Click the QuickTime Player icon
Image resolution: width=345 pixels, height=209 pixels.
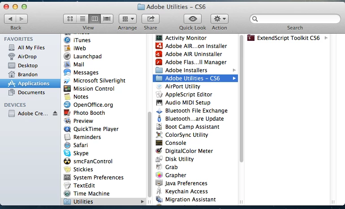[x=67, y=129]
